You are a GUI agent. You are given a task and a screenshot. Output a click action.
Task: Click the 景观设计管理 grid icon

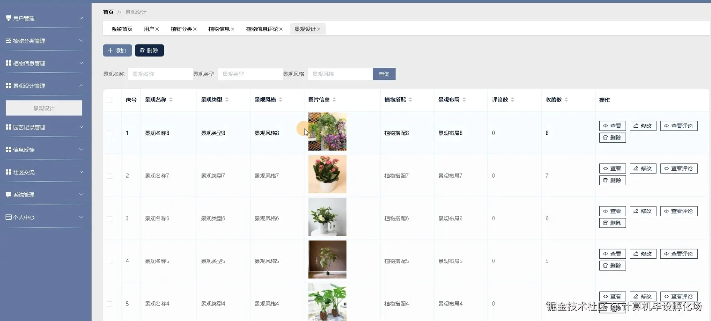8,86
